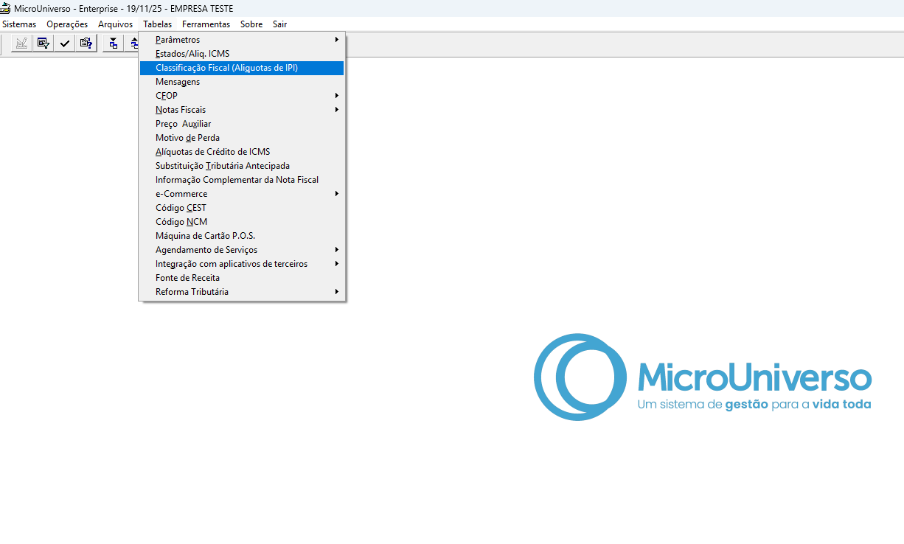Image resolution: width=904 pixels, height=544 pixels.
Task: Open Estados/Aliq. ICMS from the menu
Action: coord(192,54)
